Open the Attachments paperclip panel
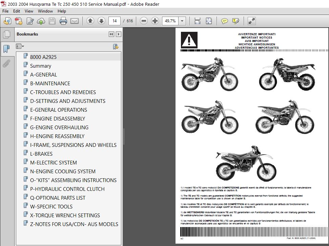Viewport: 329px width, 246px height. pos(6,64)
